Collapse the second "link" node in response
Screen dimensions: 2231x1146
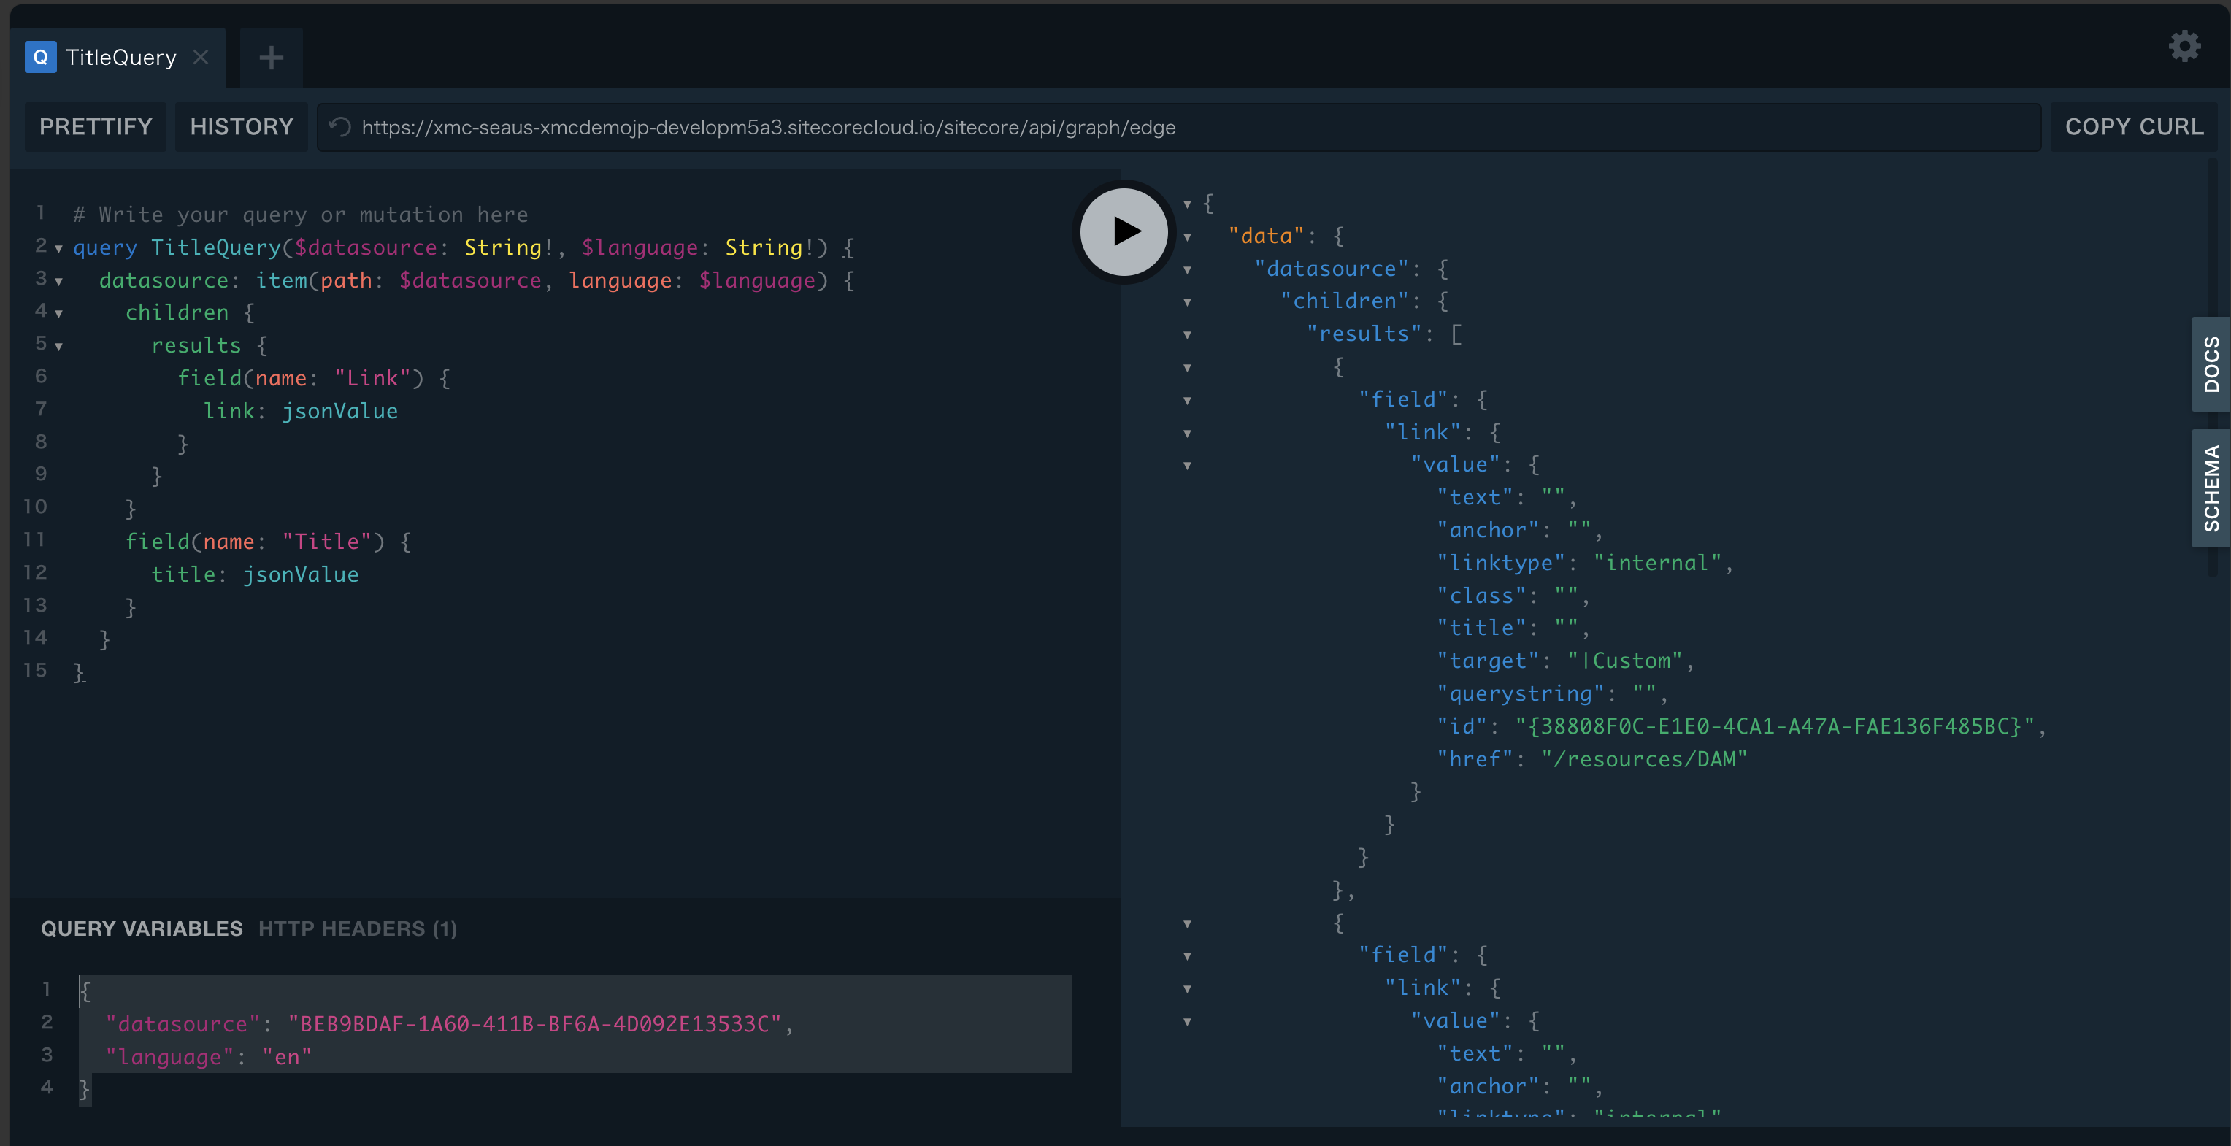(x=1187, y=989)
